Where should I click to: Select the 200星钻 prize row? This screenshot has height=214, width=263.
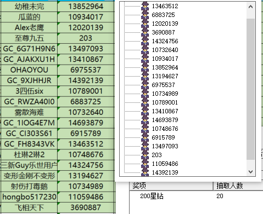click(197, 196)
